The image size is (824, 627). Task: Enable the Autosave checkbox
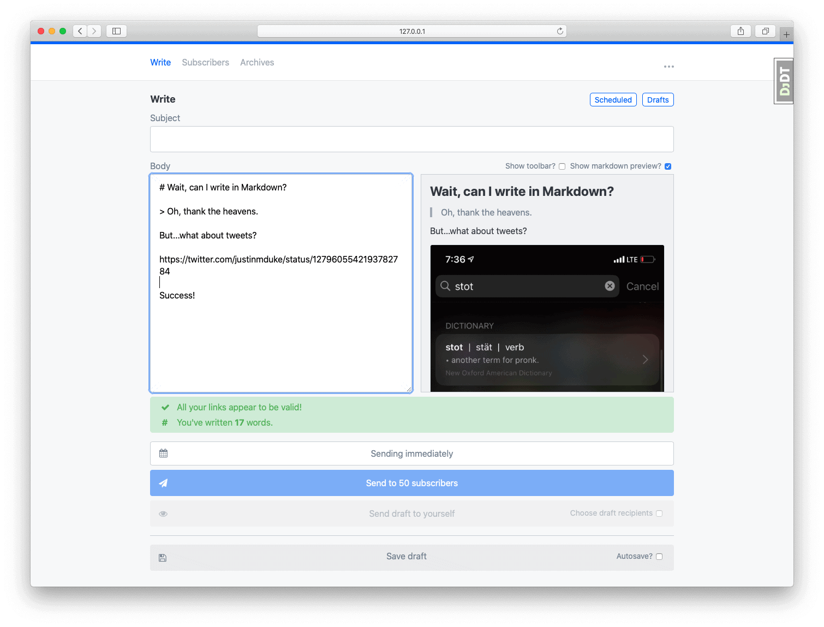pos(659,557)
